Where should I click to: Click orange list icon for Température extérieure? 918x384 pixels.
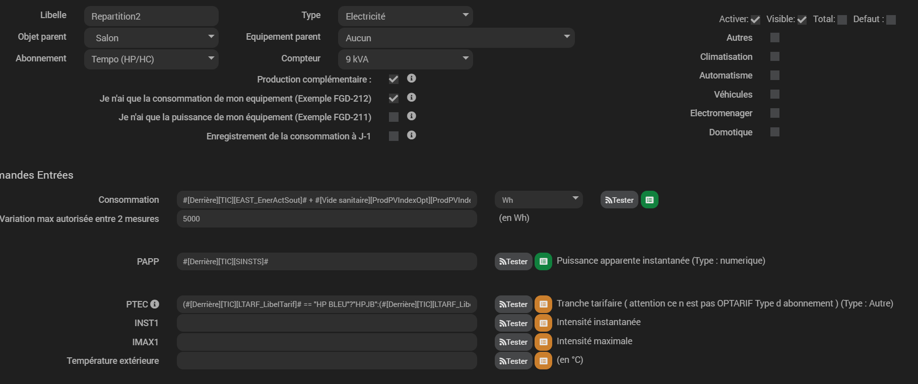(x=543, y=361)
